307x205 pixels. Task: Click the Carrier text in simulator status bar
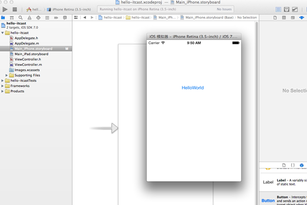pos(154,43)
